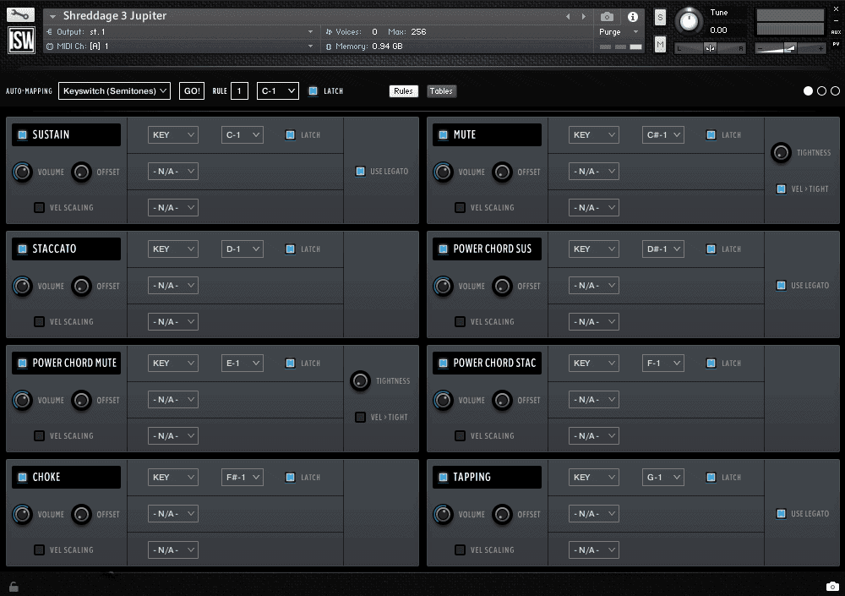Take a snapshot with header camera icon

tap(607, 17)
